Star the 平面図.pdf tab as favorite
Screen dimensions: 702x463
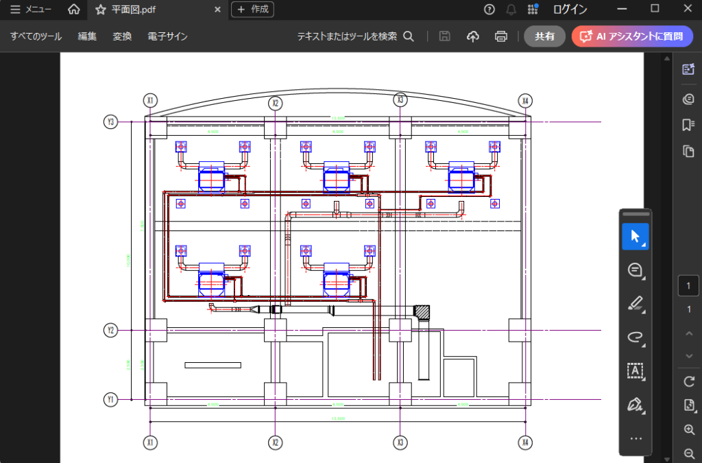point(101,10)
